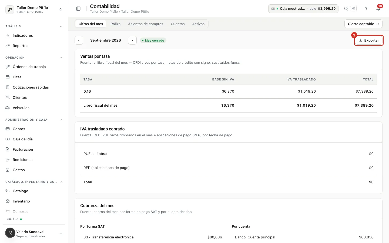Viewport: 389px width, 243px height.
Task: Toggle the sidebar panel icon
Action: [x=78, y=9]
